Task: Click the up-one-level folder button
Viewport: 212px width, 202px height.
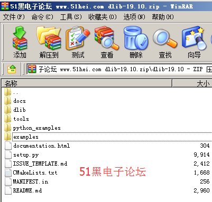Action: click(12, 69)
